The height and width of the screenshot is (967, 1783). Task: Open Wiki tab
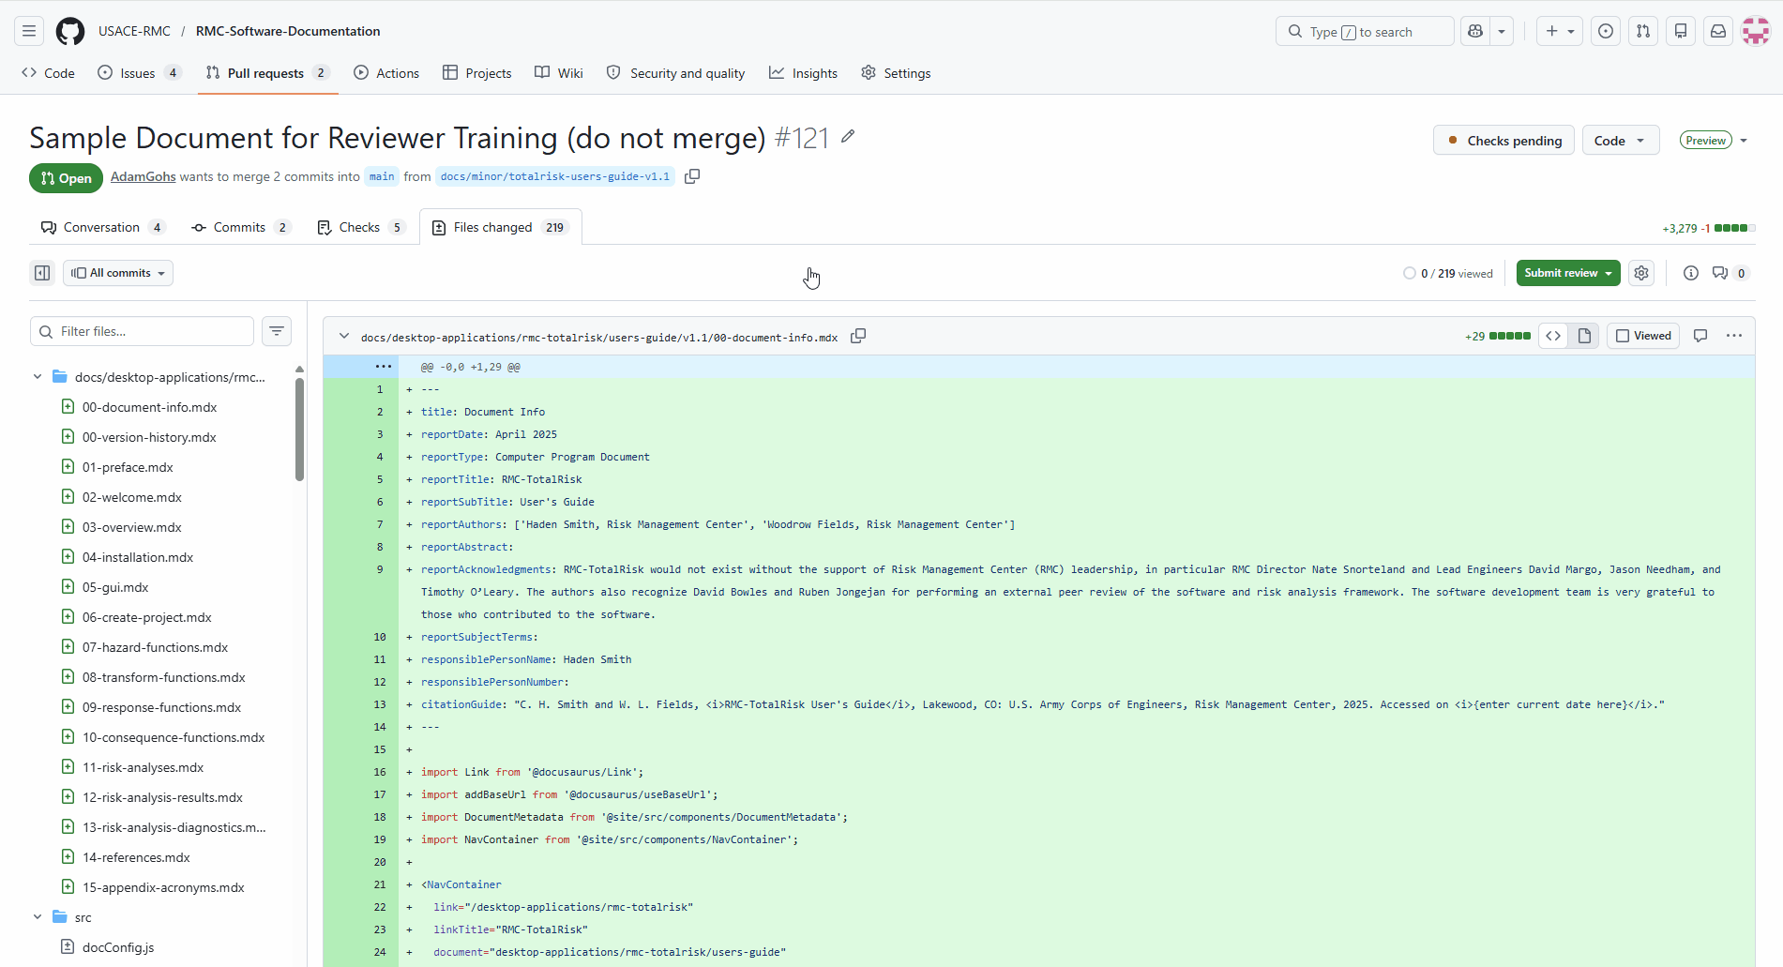point(559,73)
